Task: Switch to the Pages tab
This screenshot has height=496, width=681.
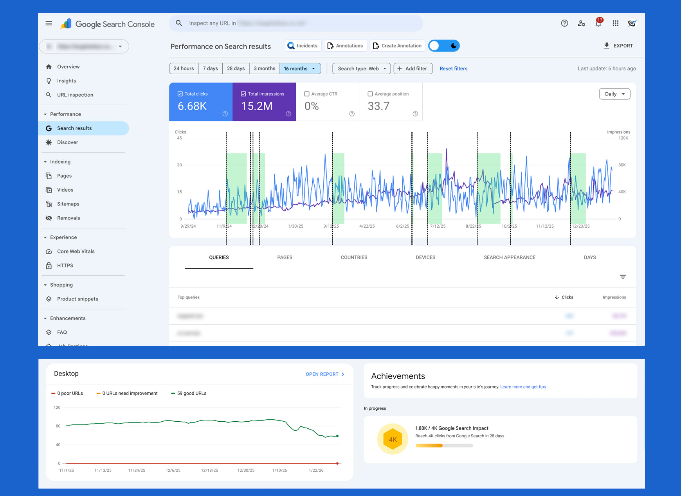Action: click(285, 257)
